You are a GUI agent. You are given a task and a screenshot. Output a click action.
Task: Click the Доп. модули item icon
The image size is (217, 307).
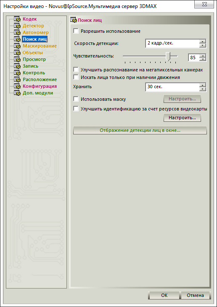(17, 93)
